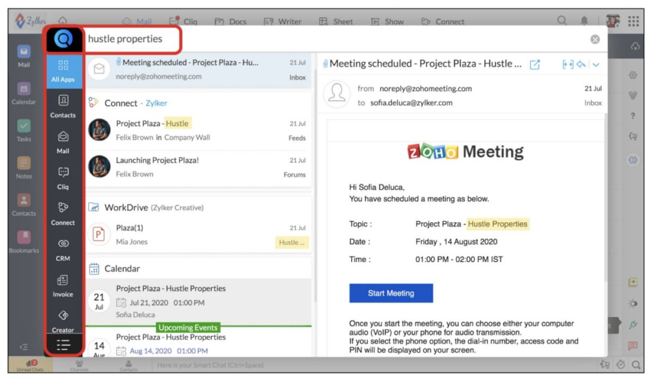Open the Zia Search logo icon

pyautogui.click(x=64, y=39)
